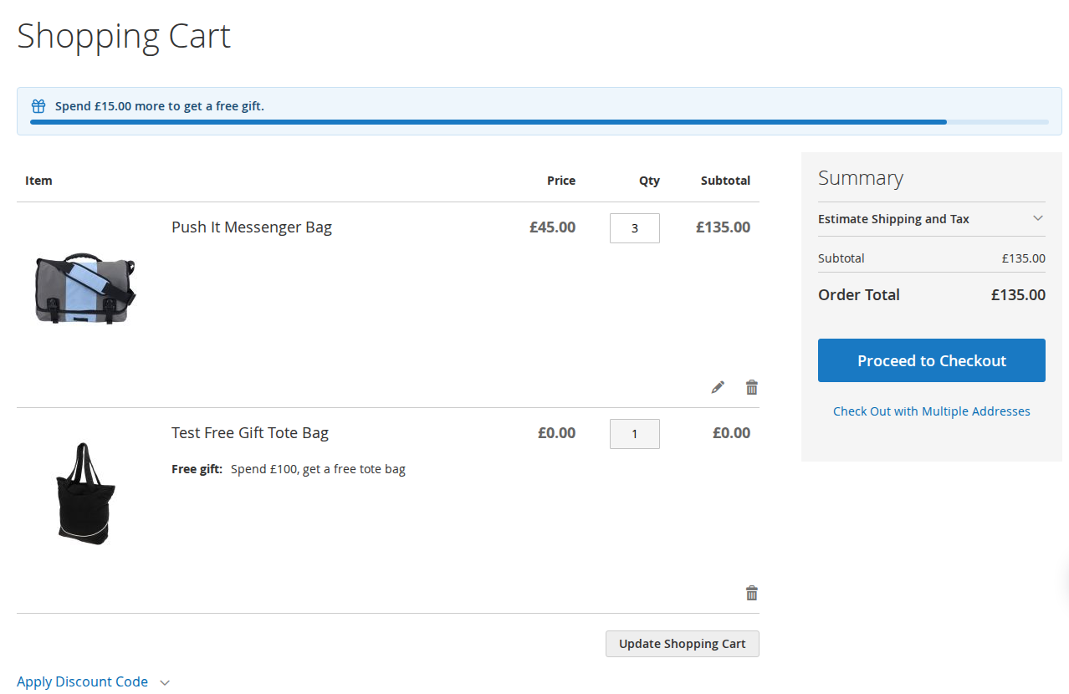Screen dimensions: 1069x694
Task: Open Check Out with Multiple Addresses link
Action: 932,411
